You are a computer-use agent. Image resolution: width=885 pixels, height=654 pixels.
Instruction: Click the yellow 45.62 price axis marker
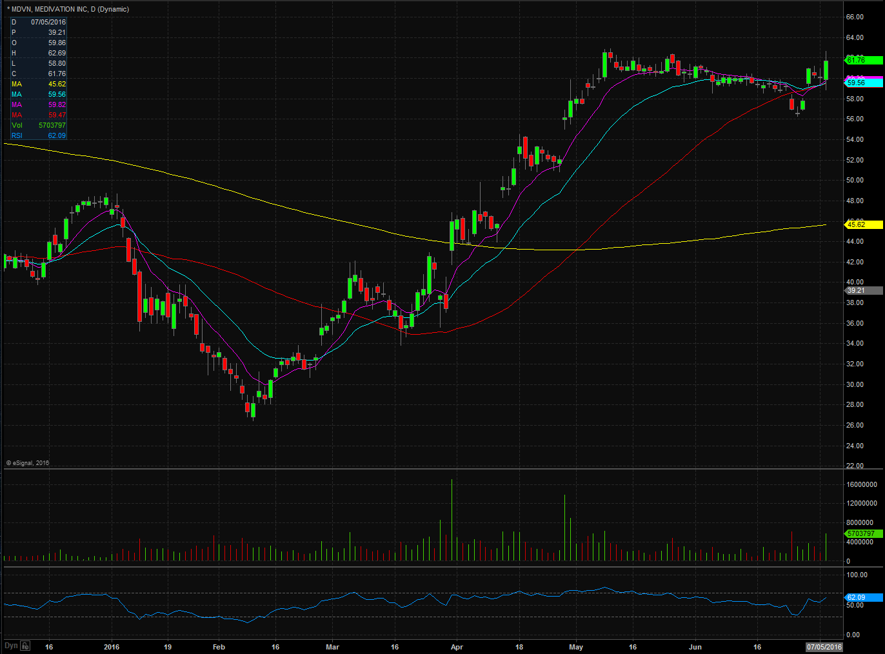click(x=864, y=224)
